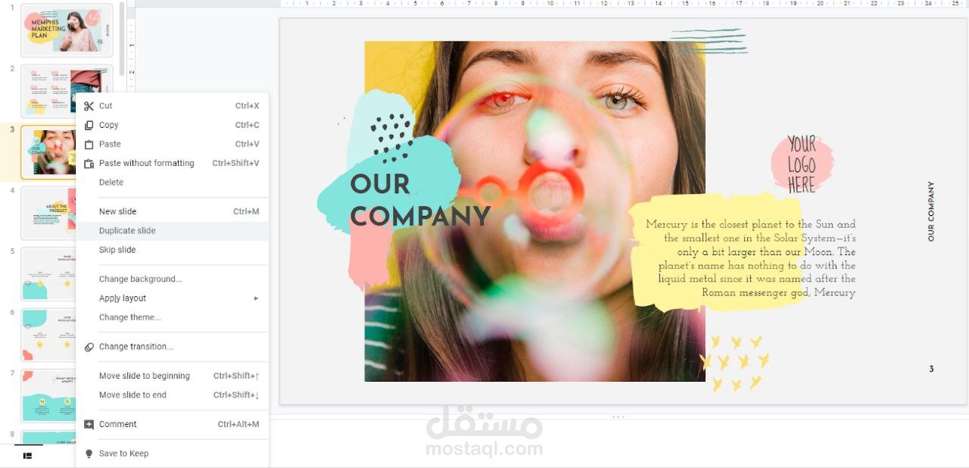Open slide 1 Memphis Marketing Plan thumbnail
This screenshot has height=468, width=969.
coord(67,30)
